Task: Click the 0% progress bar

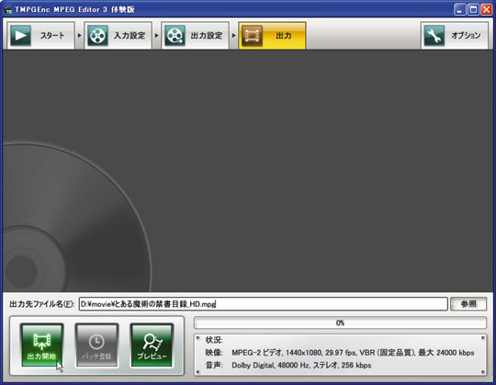Action: click(x=340, y=323)
